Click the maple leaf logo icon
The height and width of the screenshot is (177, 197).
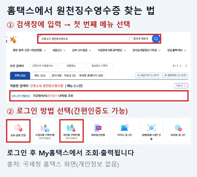[13, 39]
